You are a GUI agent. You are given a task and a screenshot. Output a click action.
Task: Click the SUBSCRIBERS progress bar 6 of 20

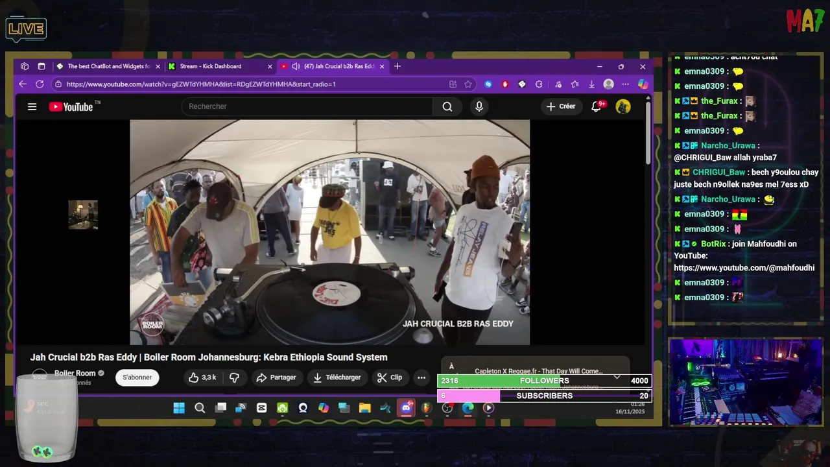(545, 396)
